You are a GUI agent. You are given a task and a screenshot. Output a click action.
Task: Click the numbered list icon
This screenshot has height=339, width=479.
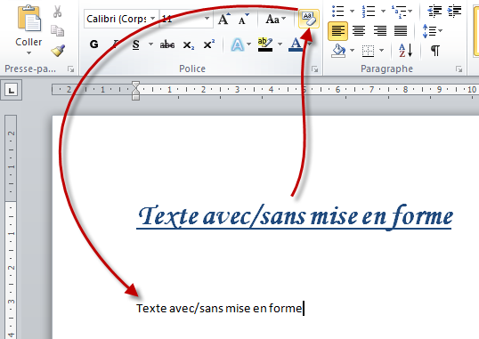(x=369, y=11)
